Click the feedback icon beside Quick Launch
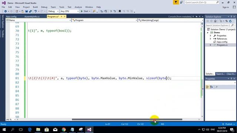The image size is (237, 133). (x=181, y=3)
